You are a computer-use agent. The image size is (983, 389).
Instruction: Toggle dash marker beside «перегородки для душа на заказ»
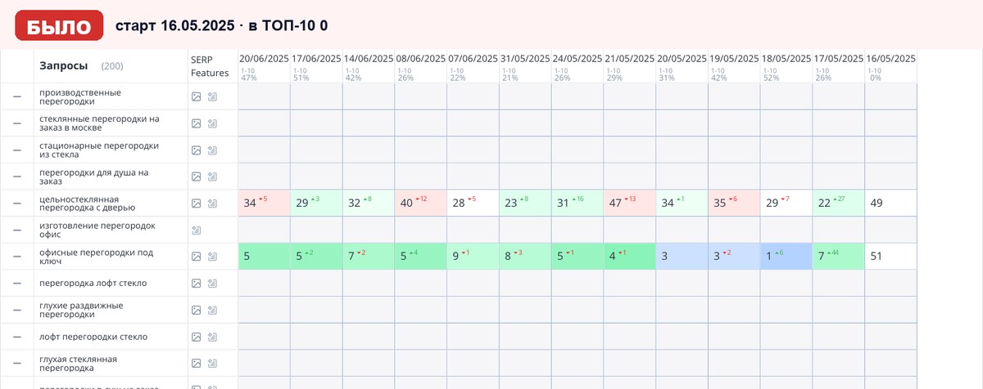pyautogui.click(x=16, y=177)
